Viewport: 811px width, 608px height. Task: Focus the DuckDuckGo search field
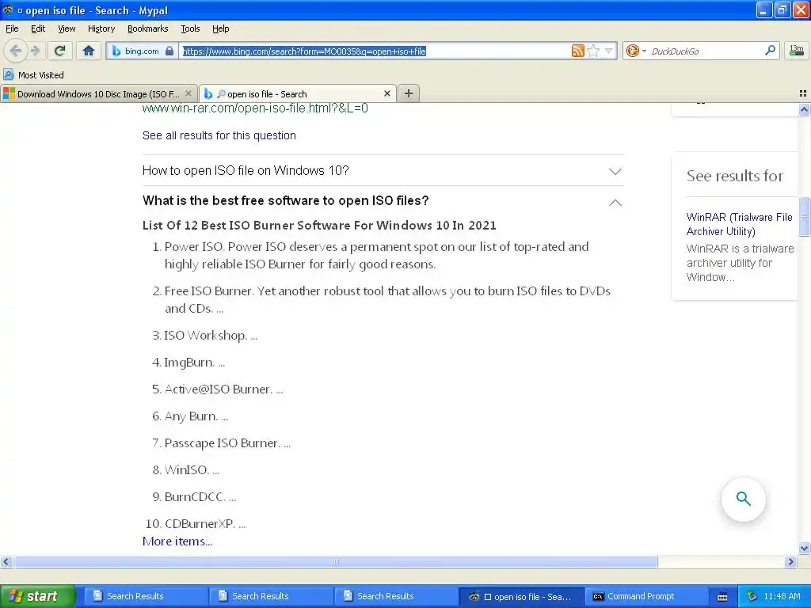706,51
